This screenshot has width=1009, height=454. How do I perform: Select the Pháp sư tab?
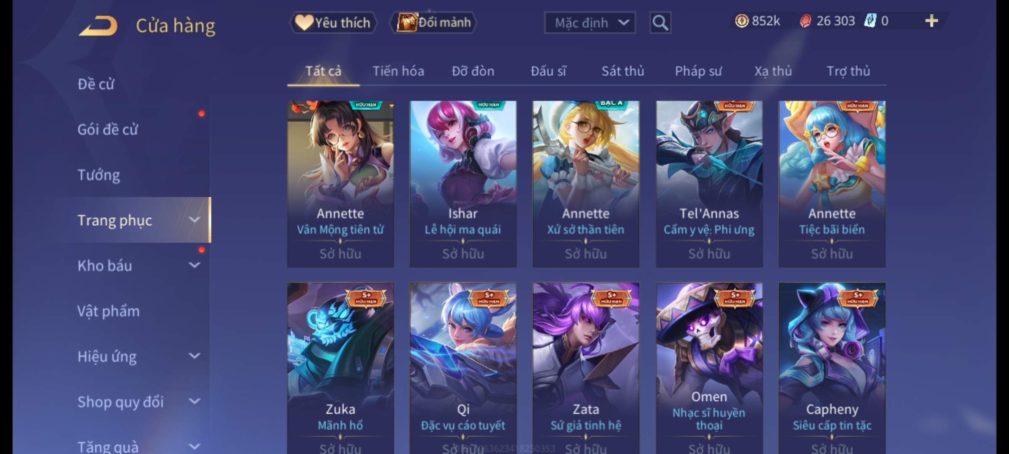click(x=698, y=71)
